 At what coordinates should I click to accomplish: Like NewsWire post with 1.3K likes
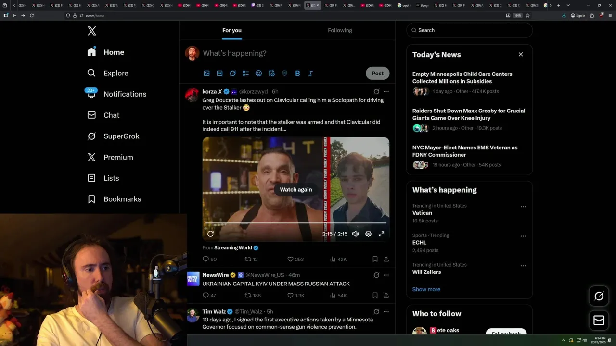coord(295,296)
